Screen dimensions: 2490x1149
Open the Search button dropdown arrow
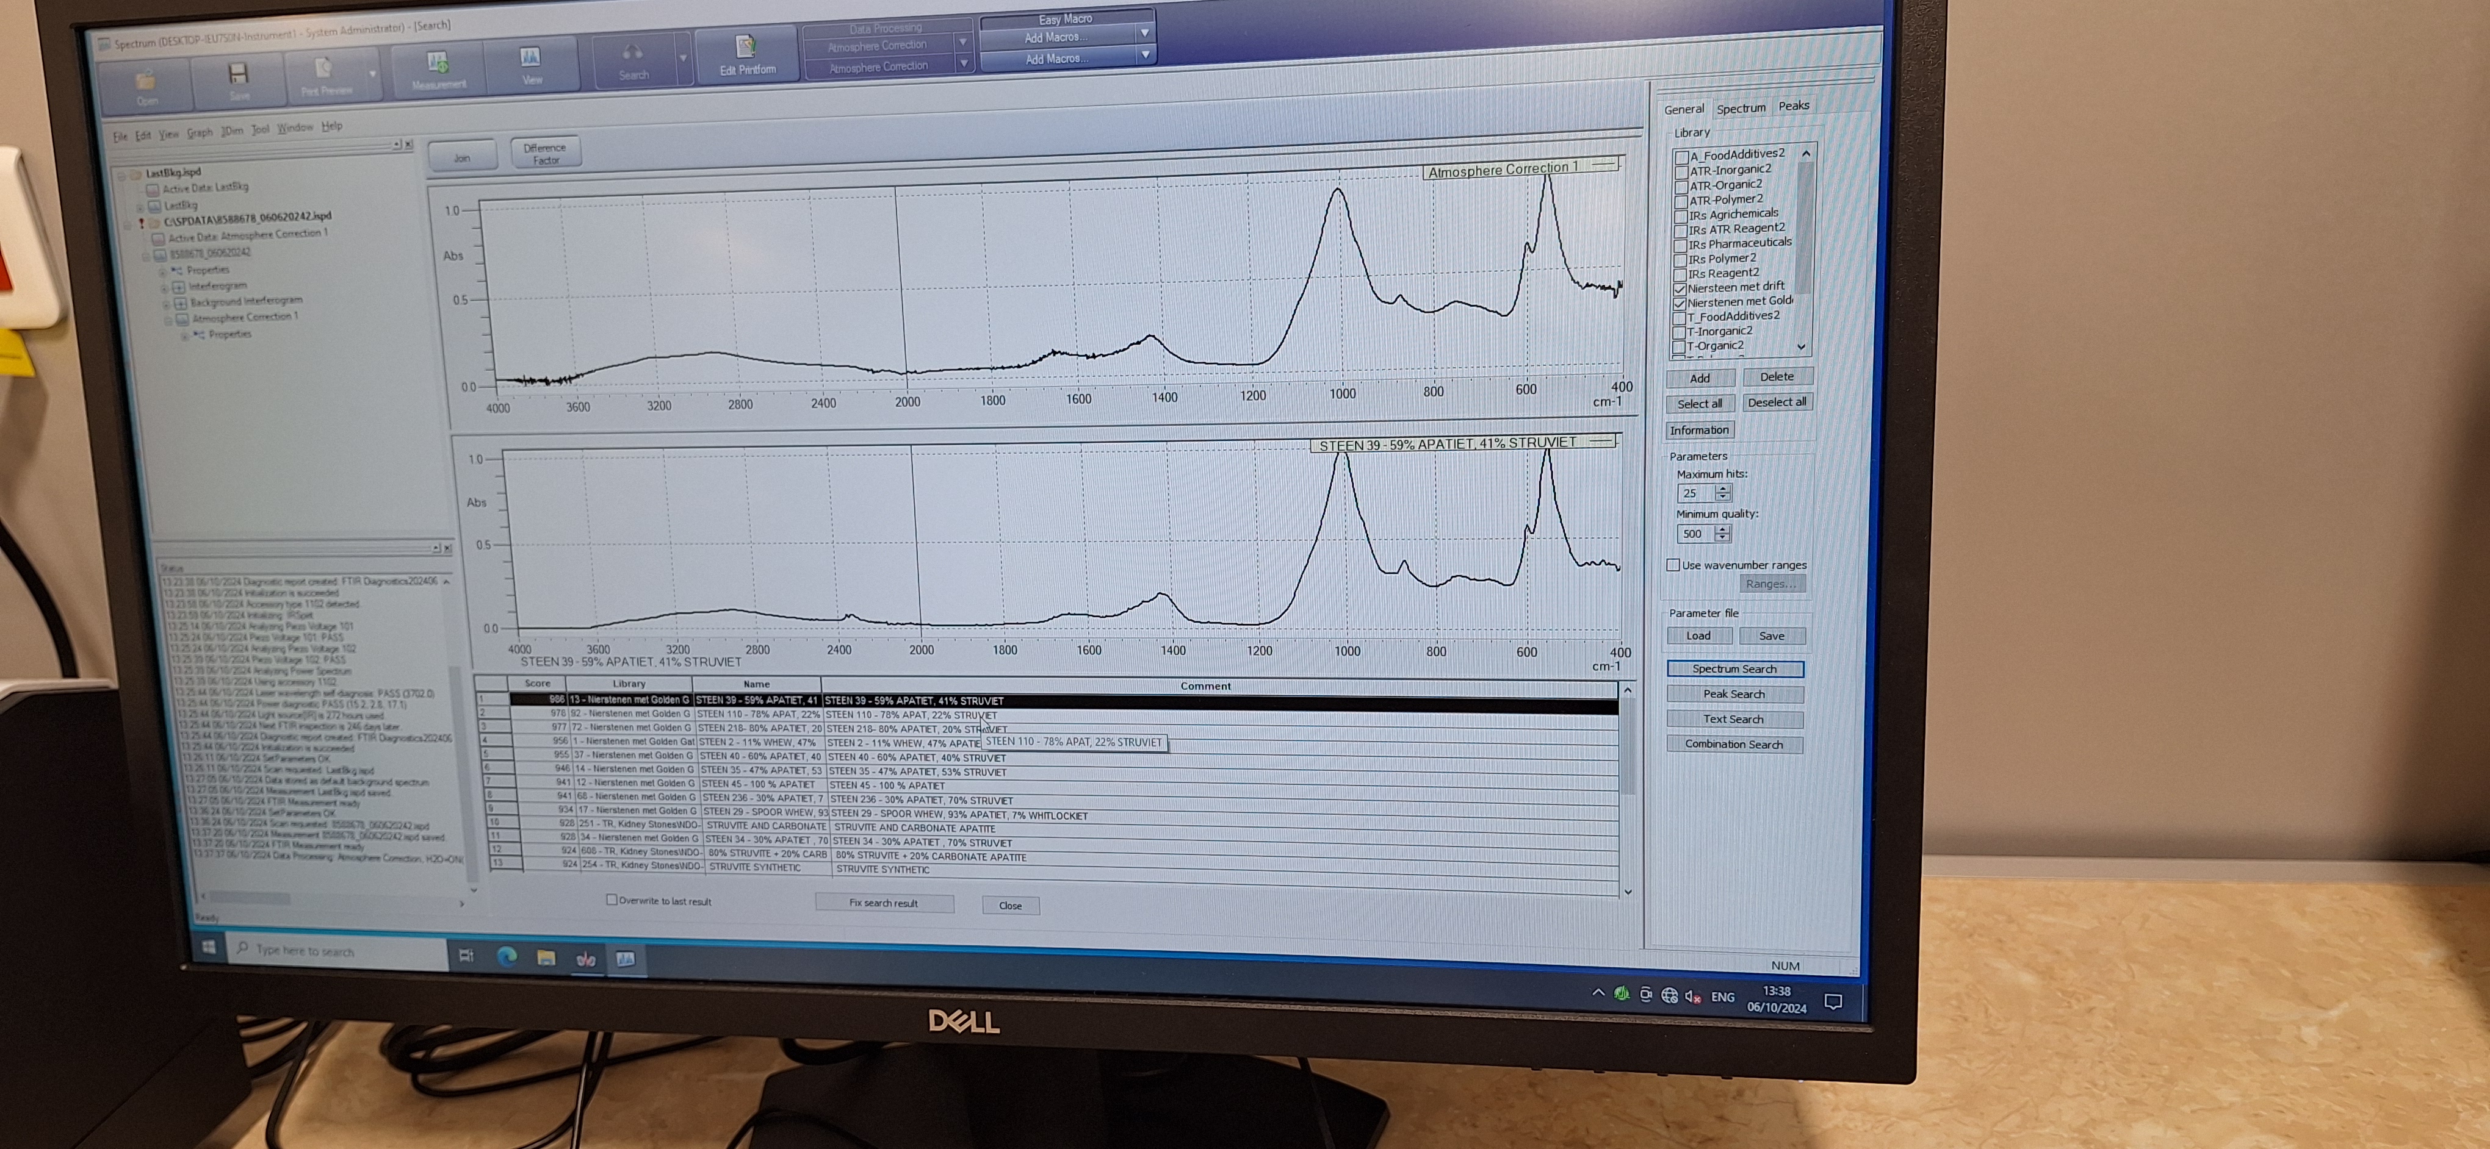click(682, 58)
